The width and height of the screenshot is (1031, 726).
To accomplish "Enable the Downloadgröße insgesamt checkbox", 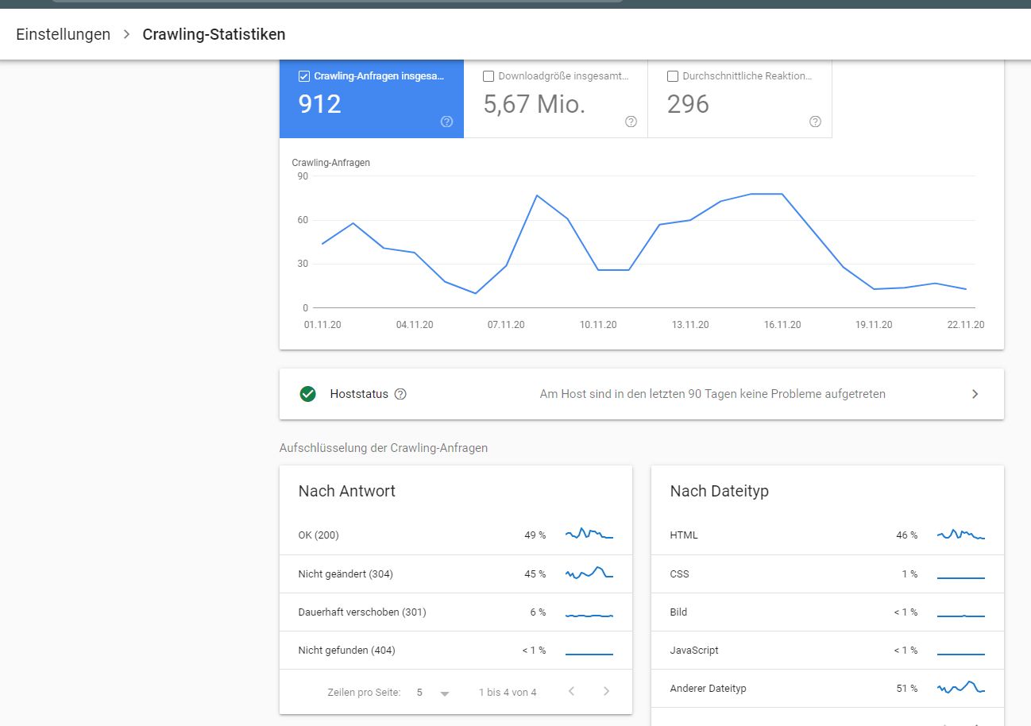I will [x=488, y=76].
